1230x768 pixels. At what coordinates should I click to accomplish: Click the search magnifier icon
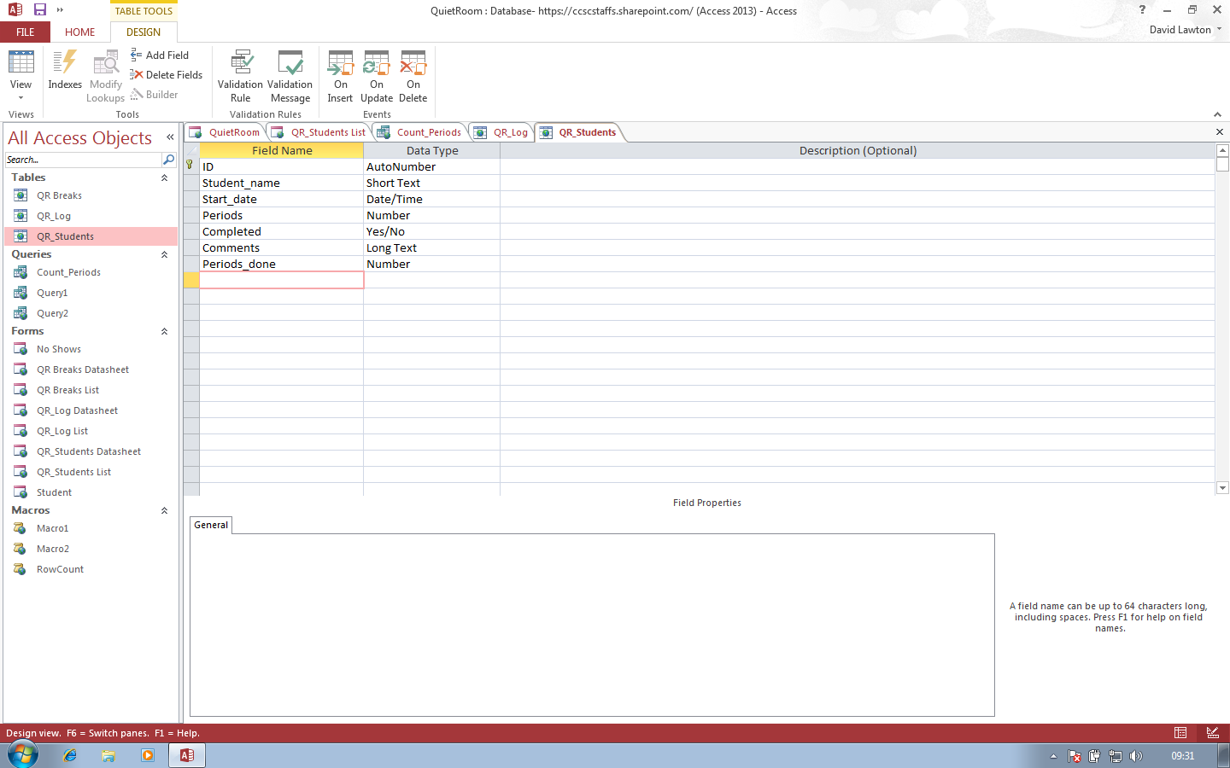click(168, 160)
